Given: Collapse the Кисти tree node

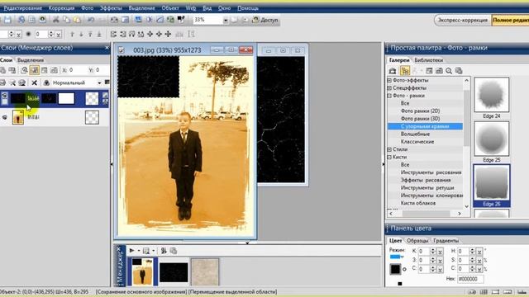Looking at the screenshot, I should 389,157.
